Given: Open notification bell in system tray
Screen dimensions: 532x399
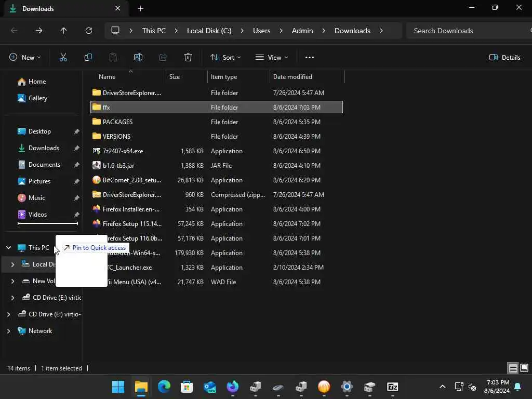Looking at the screenshot, I should (x=518, y=387).
